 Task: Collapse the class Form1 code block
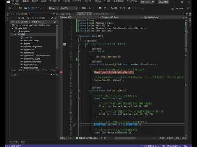pos(78,44)
